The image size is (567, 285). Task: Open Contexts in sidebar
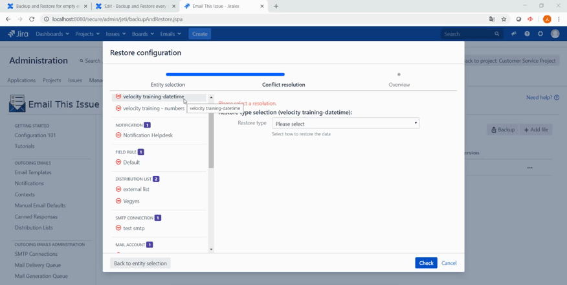pyautogui.click(x=25, y=194)
